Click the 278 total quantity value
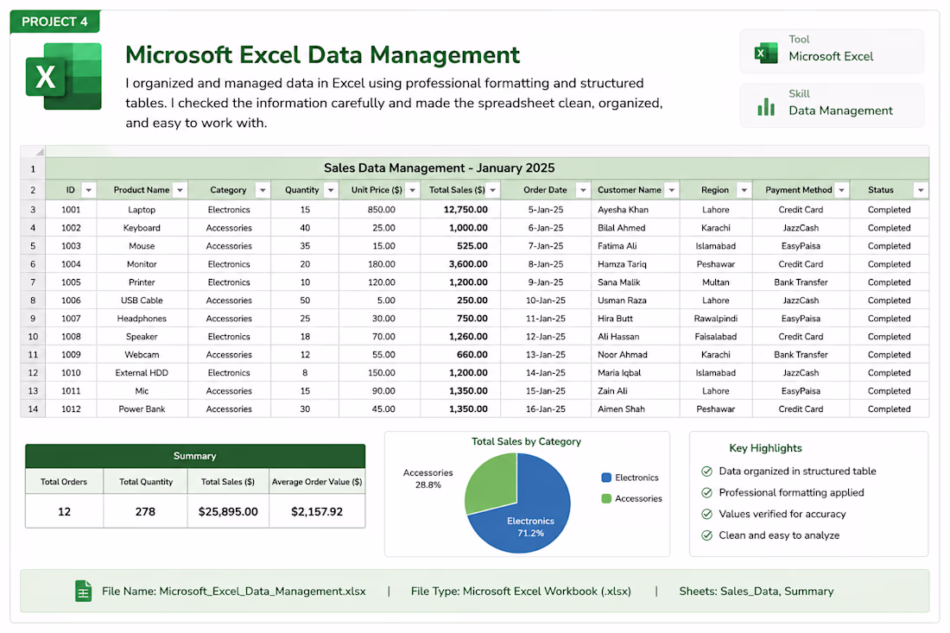This screenshot has height=633, width=950. (145, 511)
